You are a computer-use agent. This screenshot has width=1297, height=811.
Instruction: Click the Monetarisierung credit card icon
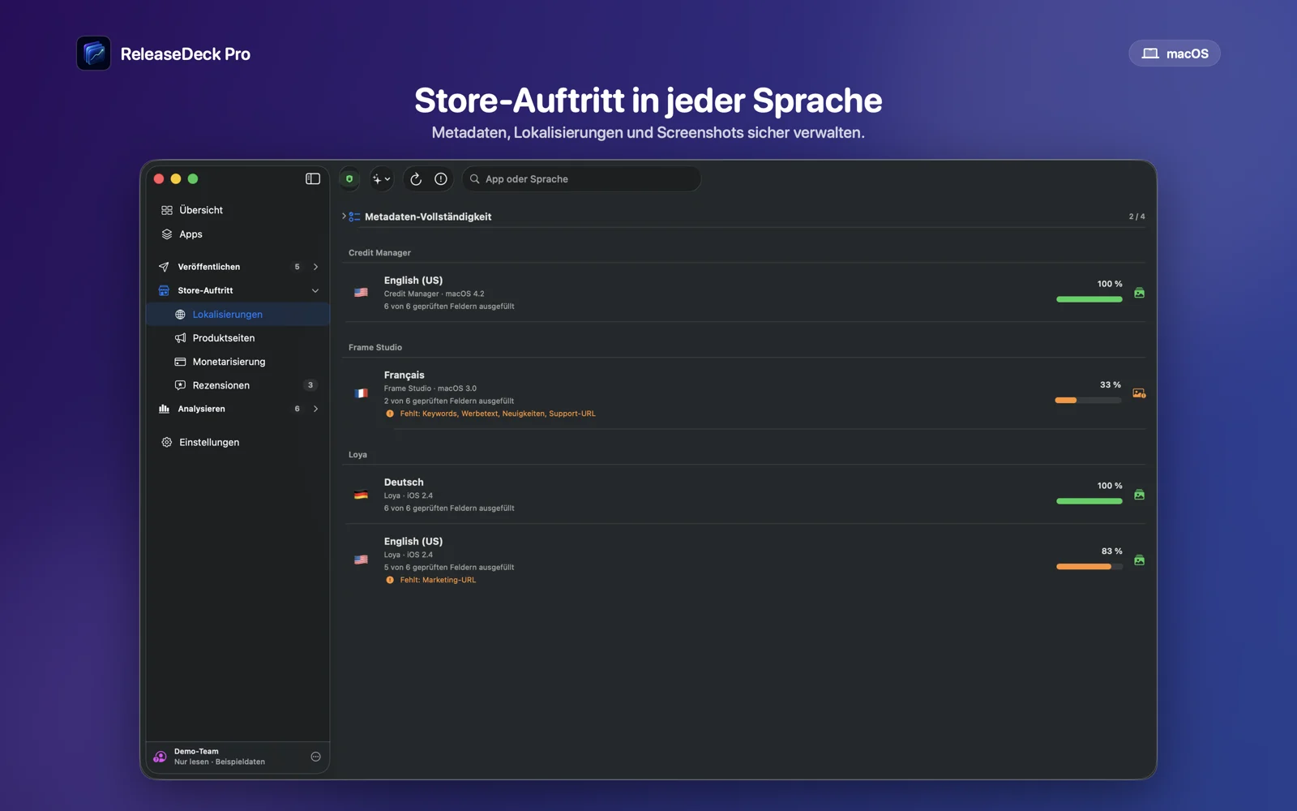coord(180,362)
